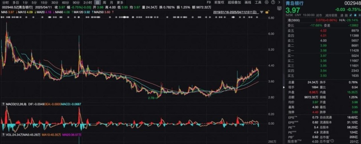Click the 超级叠加 overlay button

click(234, 3)
